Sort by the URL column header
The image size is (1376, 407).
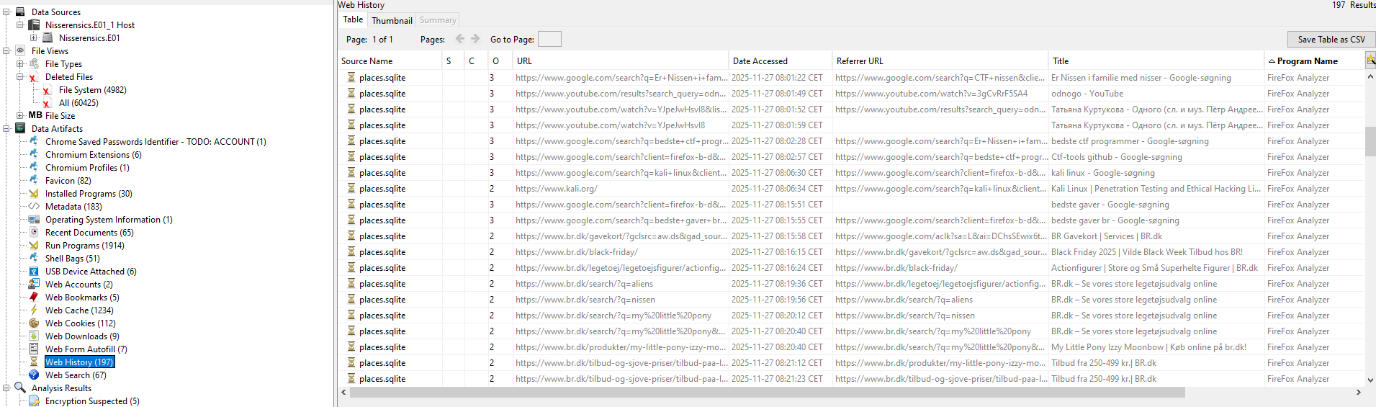621,61
